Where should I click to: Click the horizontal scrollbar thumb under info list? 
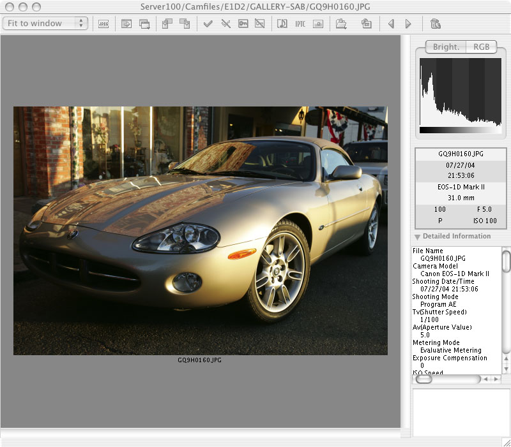point(424,379)
